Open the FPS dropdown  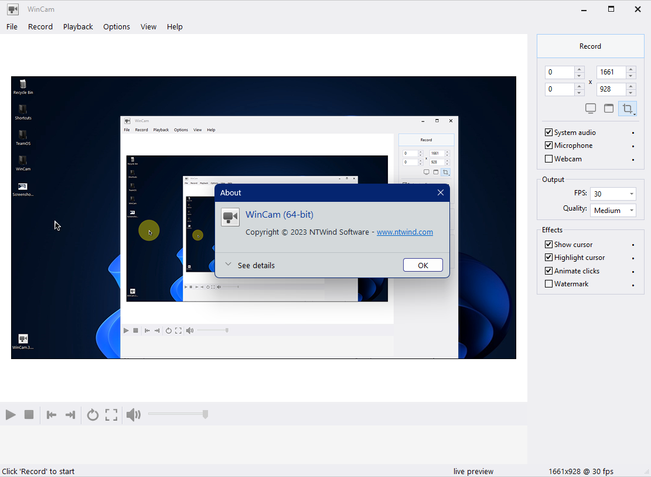tap(613, 194)
